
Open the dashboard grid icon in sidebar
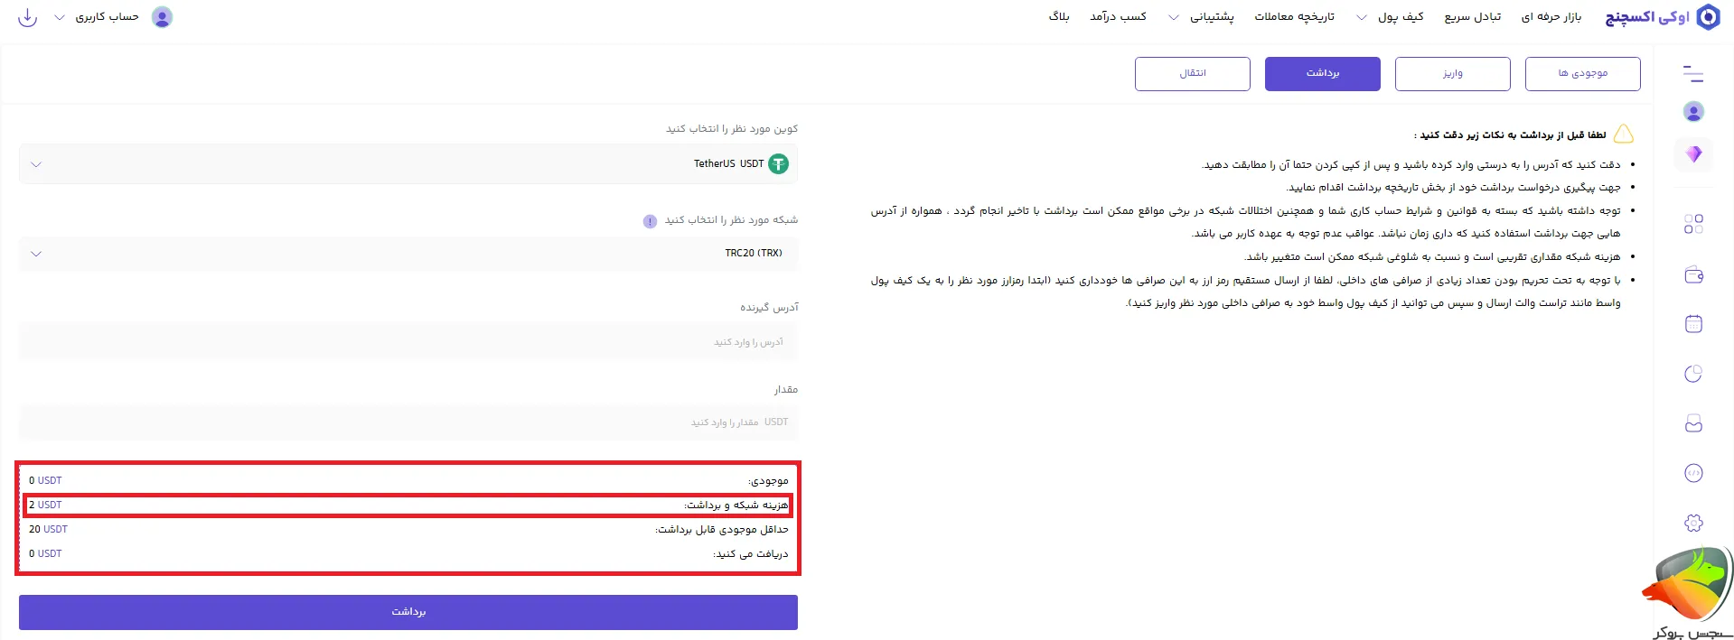point(1693,224)
